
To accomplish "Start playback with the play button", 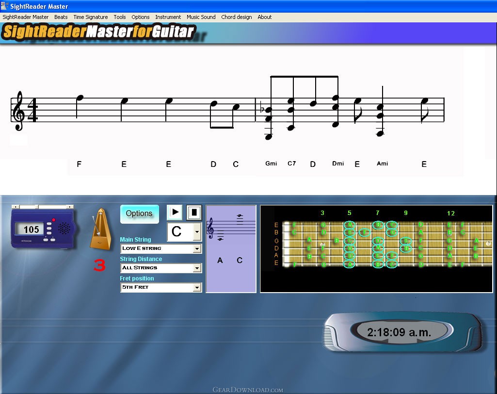I will pyautogui.click(x=175, y=212).
